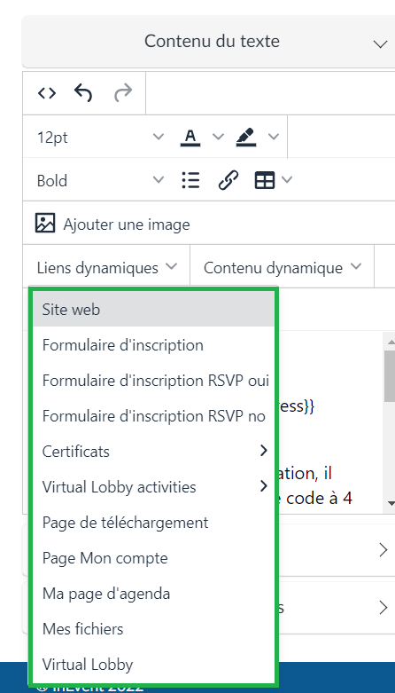Select the last Virtual Lobby item
395x693 pixels.
click(153, 665)
